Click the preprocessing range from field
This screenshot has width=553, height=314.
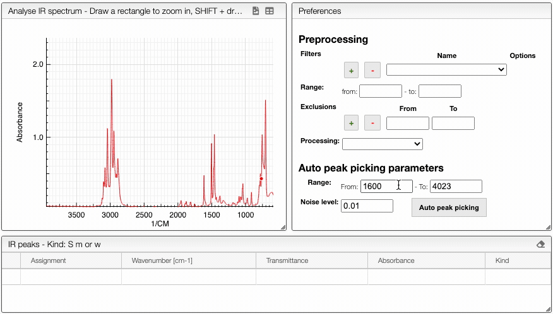[380, 91]
